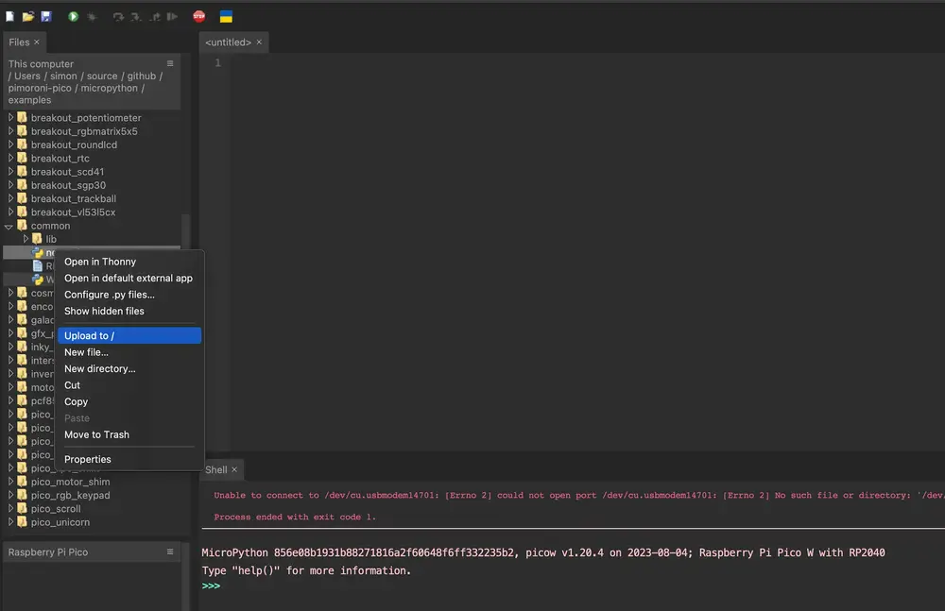Expand the lib folder
945x611 pixels.
click(x=27, y=238)
